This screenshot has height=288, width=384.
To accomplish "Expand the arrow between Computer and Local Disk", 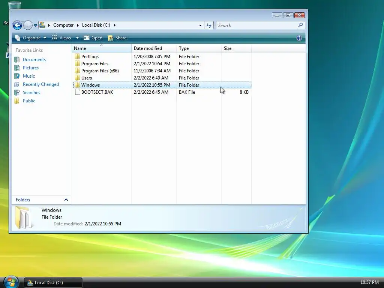I will point(78,25).
